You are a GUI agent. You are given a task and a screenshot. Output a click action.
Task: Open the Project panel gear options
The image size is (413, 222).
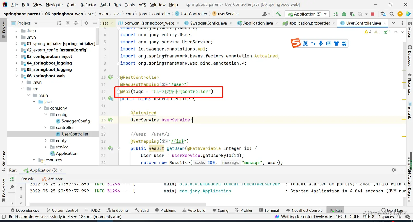click(86, 23)
